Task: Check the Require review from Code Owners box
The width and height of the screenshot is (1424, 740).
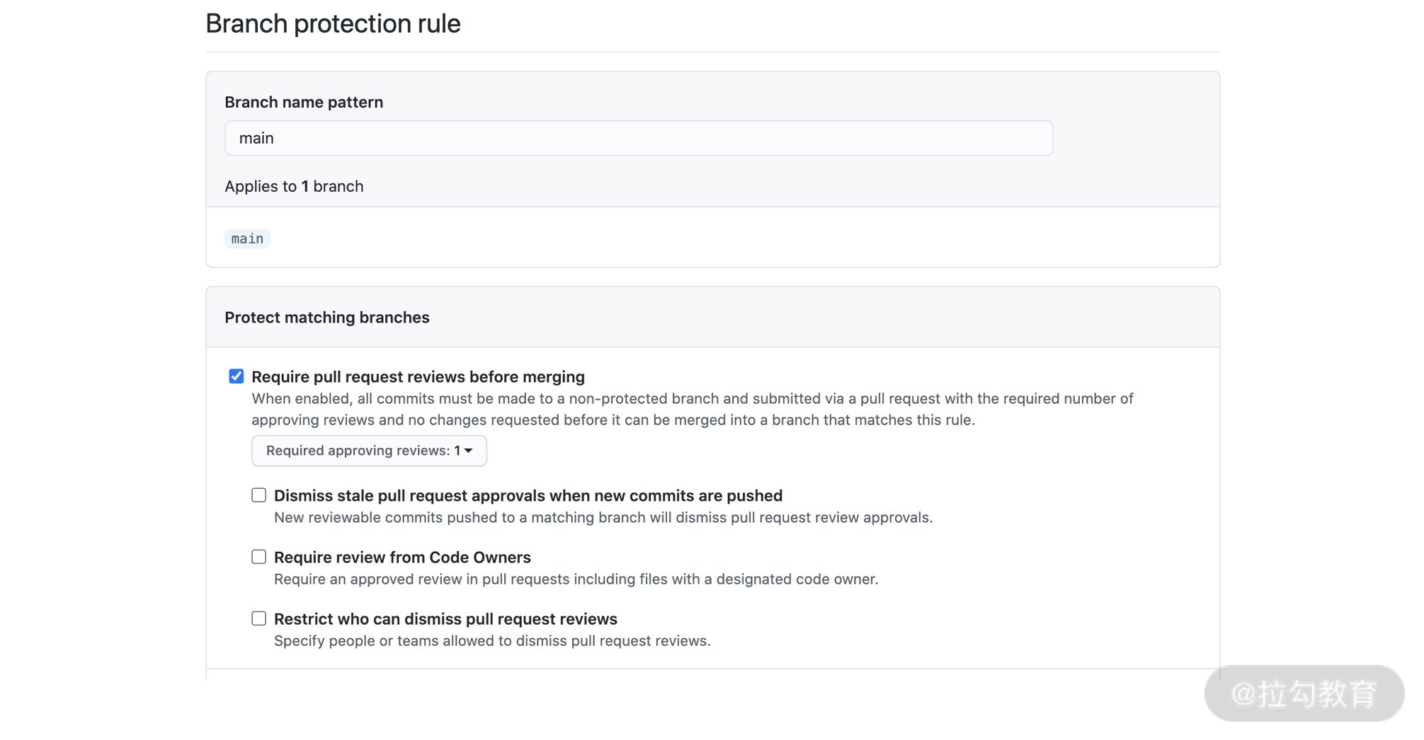Action: 259,557
